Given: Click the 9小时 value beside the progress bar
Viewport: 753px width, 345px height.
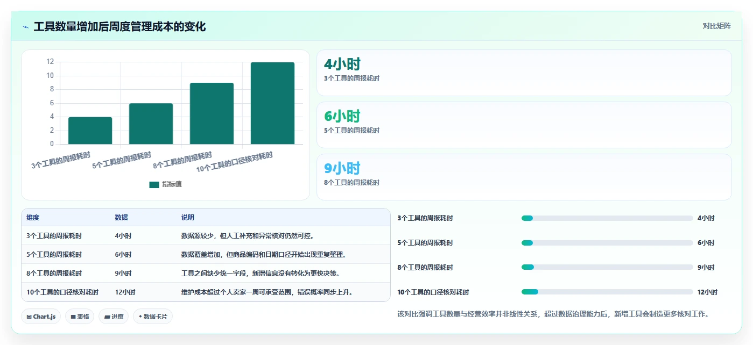Looking at the screenshot, I should tap(706, 268).
